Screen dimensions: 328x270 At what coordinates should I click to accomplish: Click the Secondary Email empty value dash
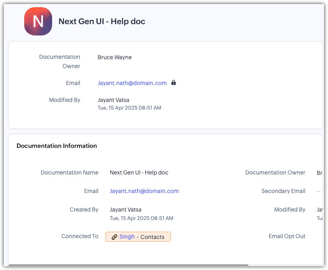pos(319,191)
